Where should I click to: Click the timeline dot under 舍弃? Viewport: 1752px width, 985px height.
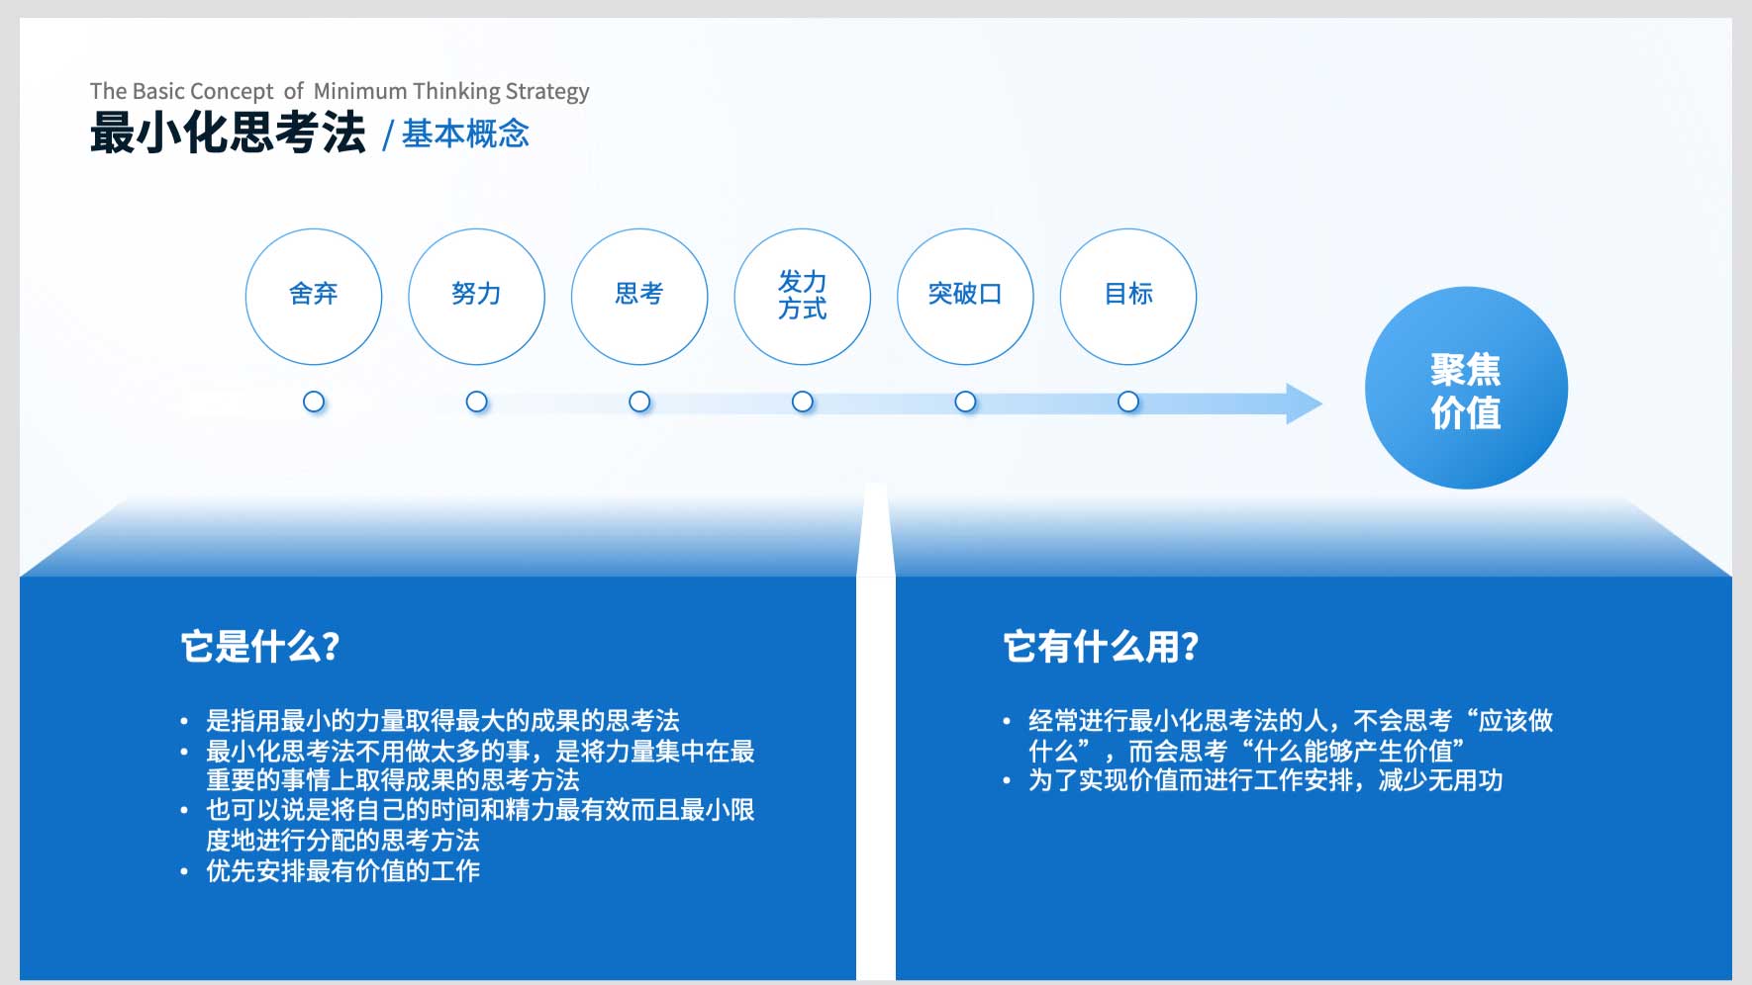314,402
